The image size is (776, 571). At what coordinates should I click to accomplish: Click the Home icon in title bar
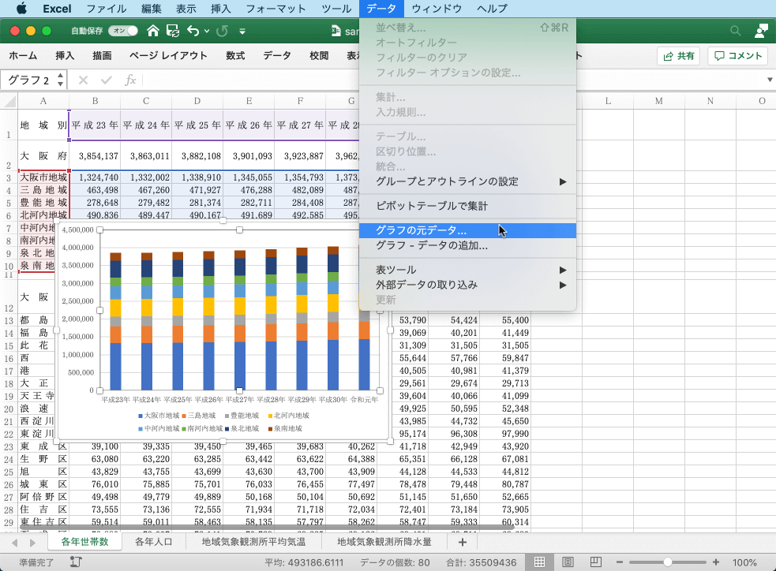[x=152, y=31]
